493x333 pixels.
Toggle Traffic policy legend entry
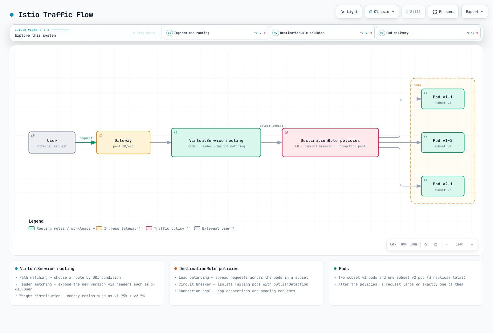[168, 228]
